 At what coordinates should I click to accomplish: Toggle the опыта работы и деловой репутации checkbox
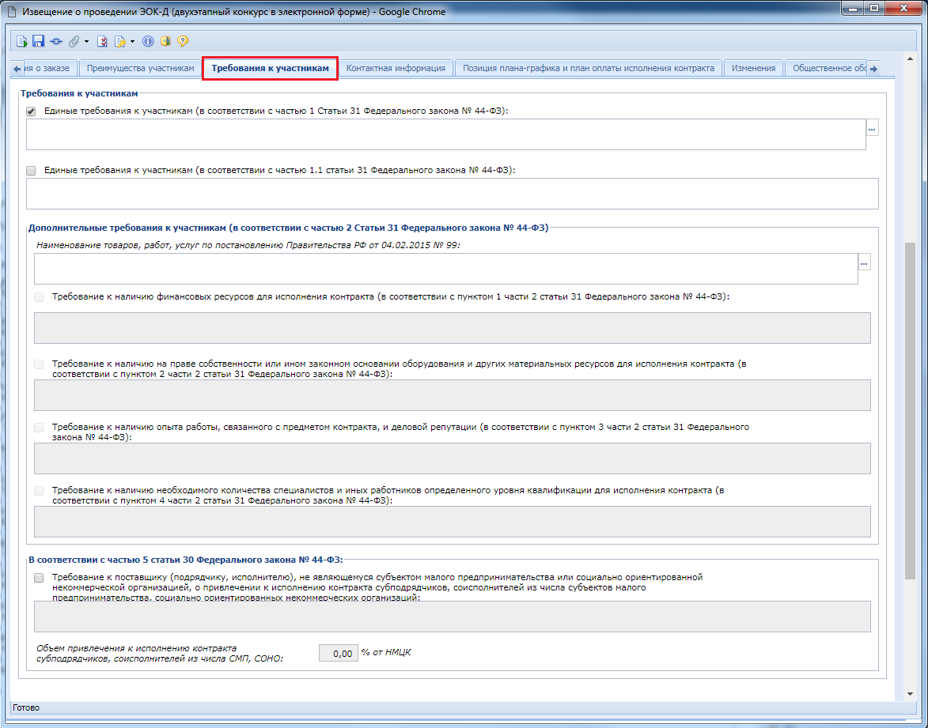[x=39, y=427]
